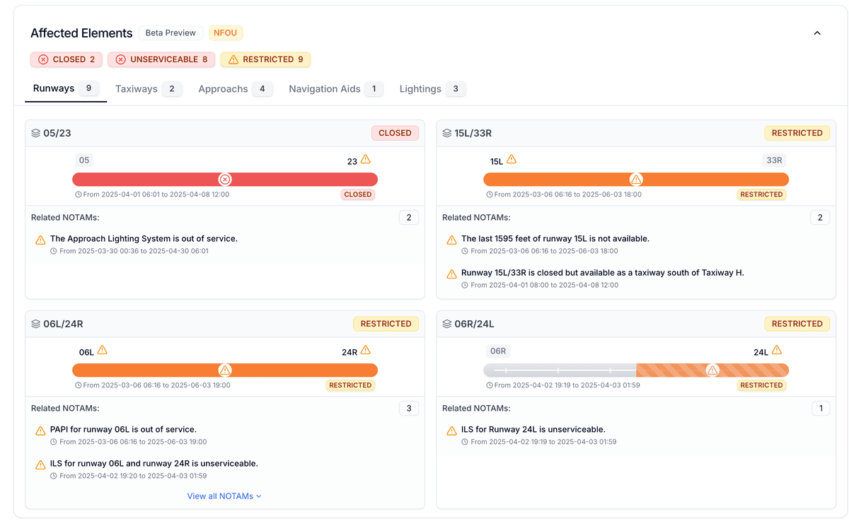
Task: Click the warning icon beside the PAPI NOTAM
Action: pos(41,431)
